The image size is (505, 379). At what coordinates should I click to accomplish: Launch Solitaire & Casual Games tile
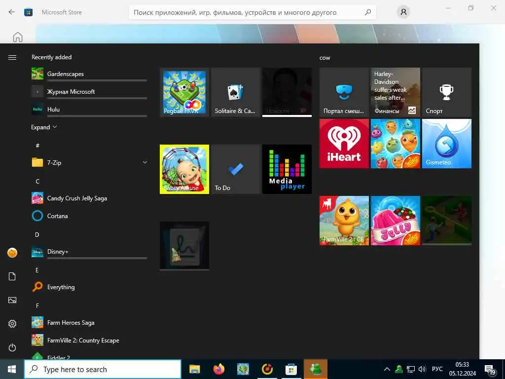point(236,92)
